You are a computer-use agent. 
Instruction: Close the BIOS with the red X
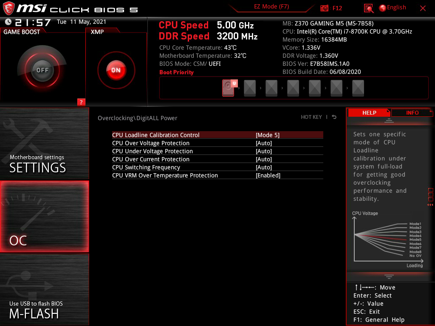[423, 8]
